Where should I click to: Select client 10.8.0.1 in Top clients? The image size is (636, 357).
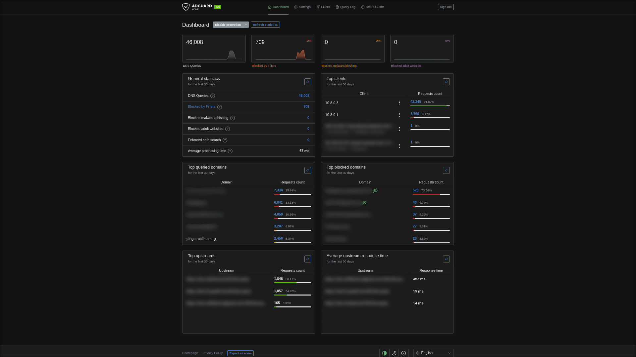coord(332,115)
